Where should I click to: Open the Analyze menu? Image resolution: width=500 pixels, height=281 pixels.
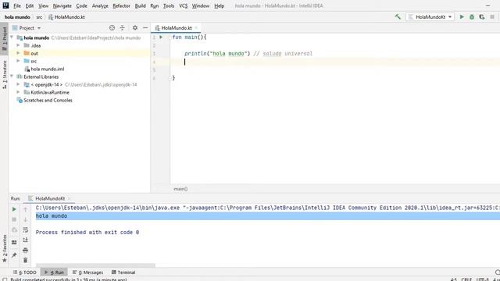pyautogui.click(x=100, y=5)
